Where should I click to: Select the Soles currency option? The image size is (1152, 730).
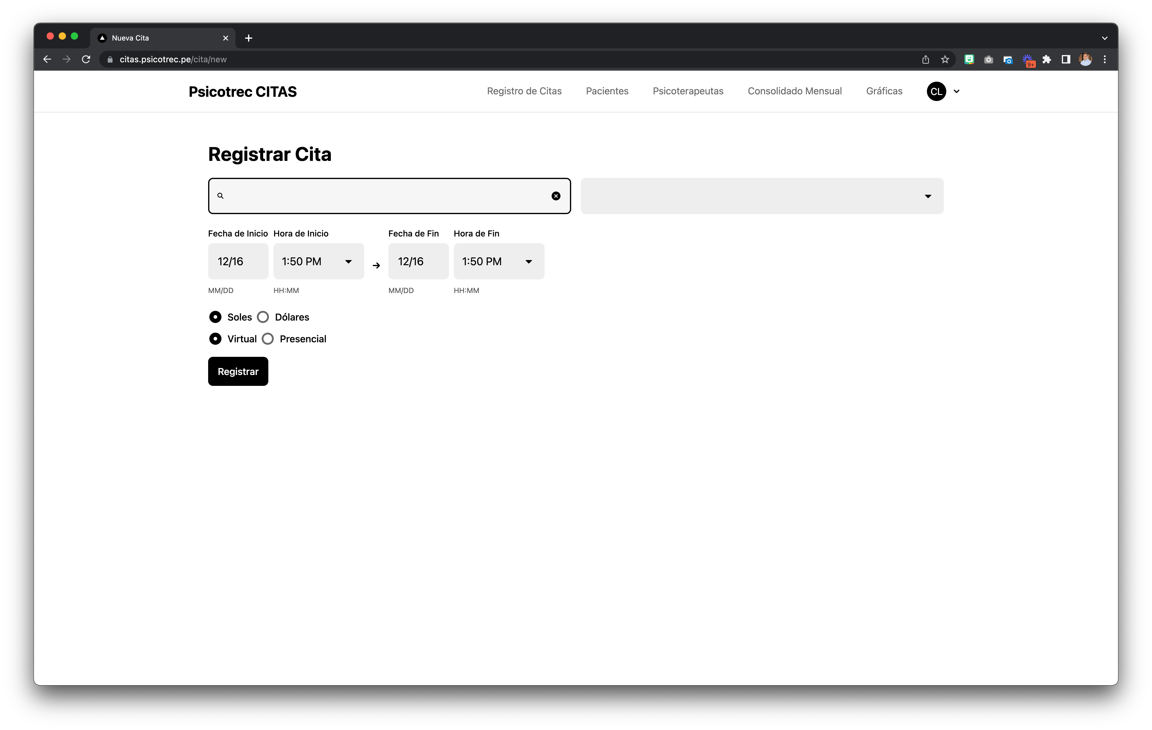pyautogui.click(x=215, y=317)
